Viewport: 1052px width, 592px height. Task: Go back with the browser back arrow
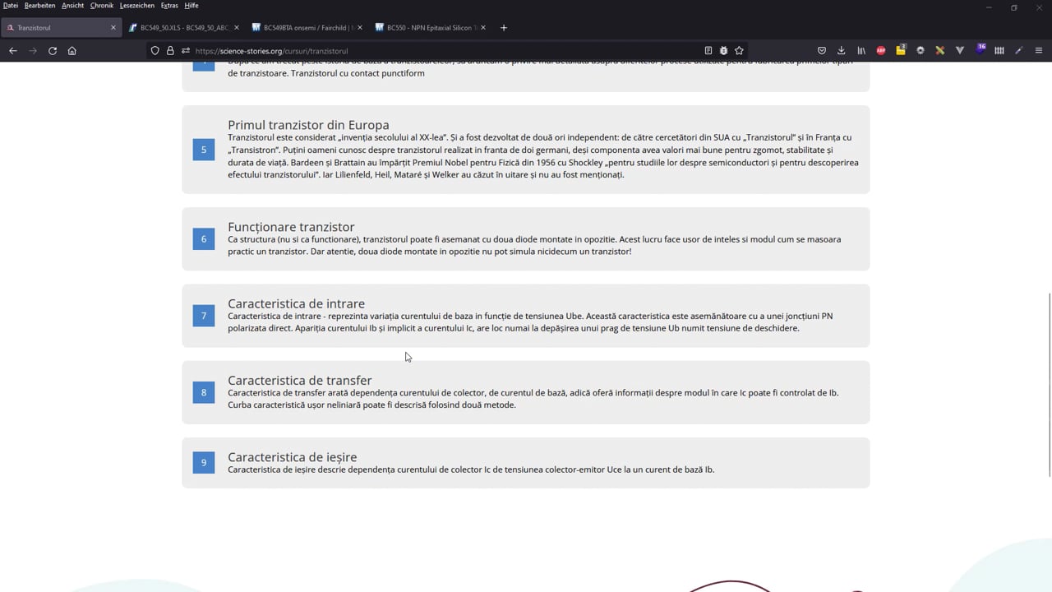pos(13,51)
